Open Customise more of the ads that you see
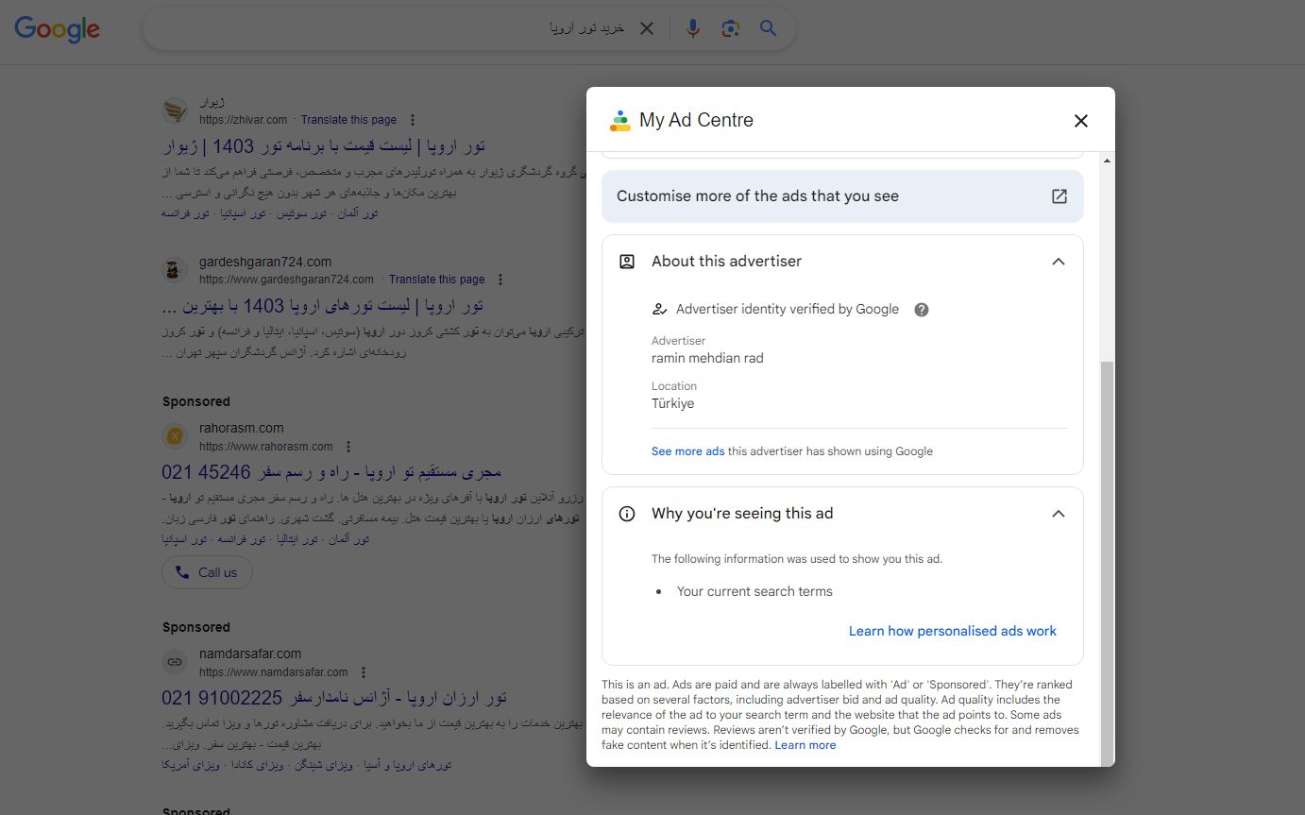The height and width of the screenshot is (815, 1305). (842, 196)
